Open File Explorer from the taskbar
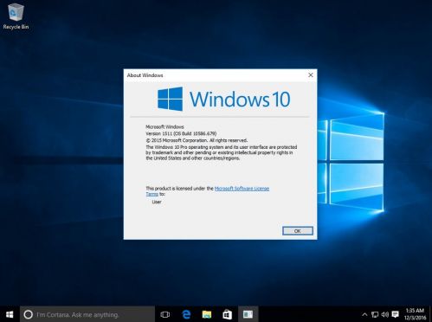Image resolution: width=432 pixels, height=322 pixels. click(x=207, y=314)
